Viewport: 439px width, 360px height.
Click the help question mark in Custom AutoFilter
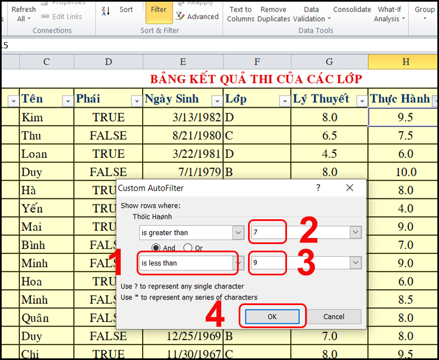click(318, 188)
